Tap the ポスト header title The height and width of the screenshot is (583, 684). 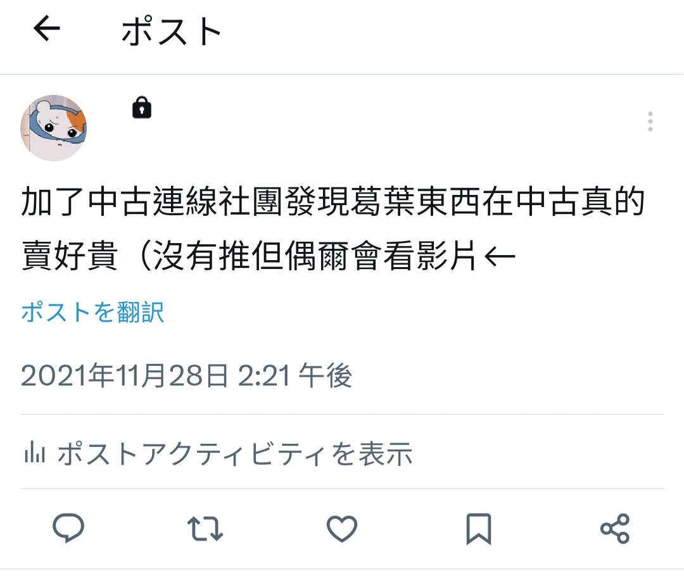tap(172, 30)
